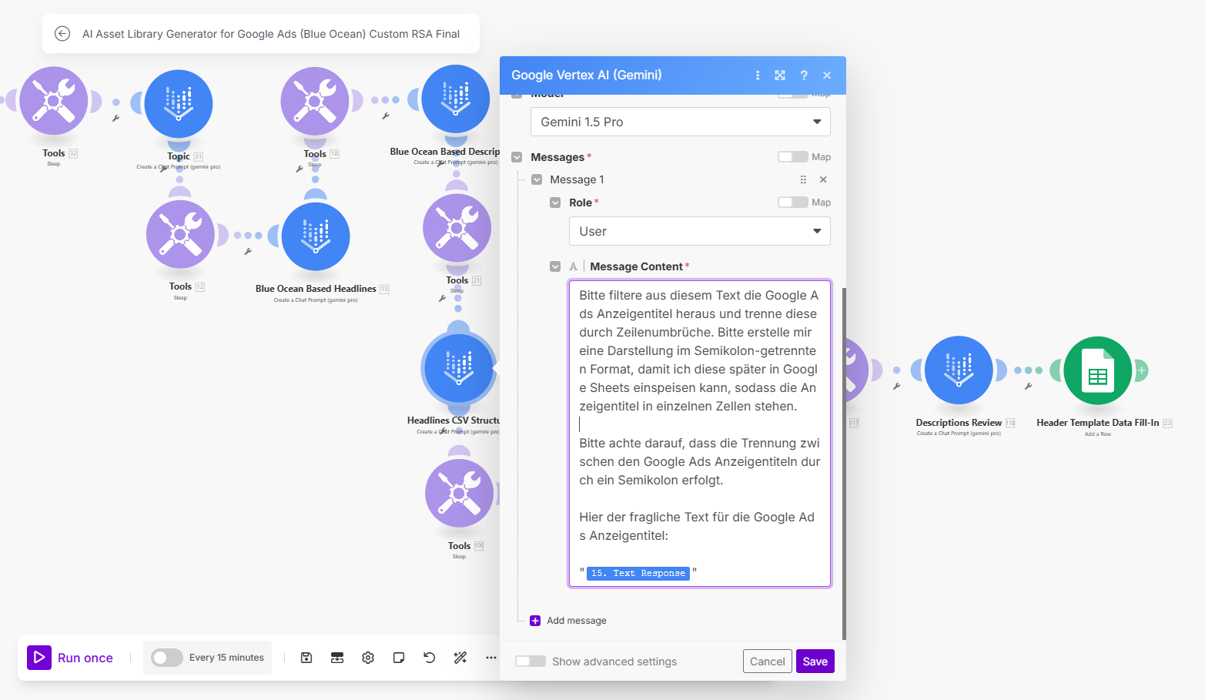Image resolution: width=1205 pixels, height=700 pixels.
Task: Open the Tools 32 sleep module
Action: point(54,101)
